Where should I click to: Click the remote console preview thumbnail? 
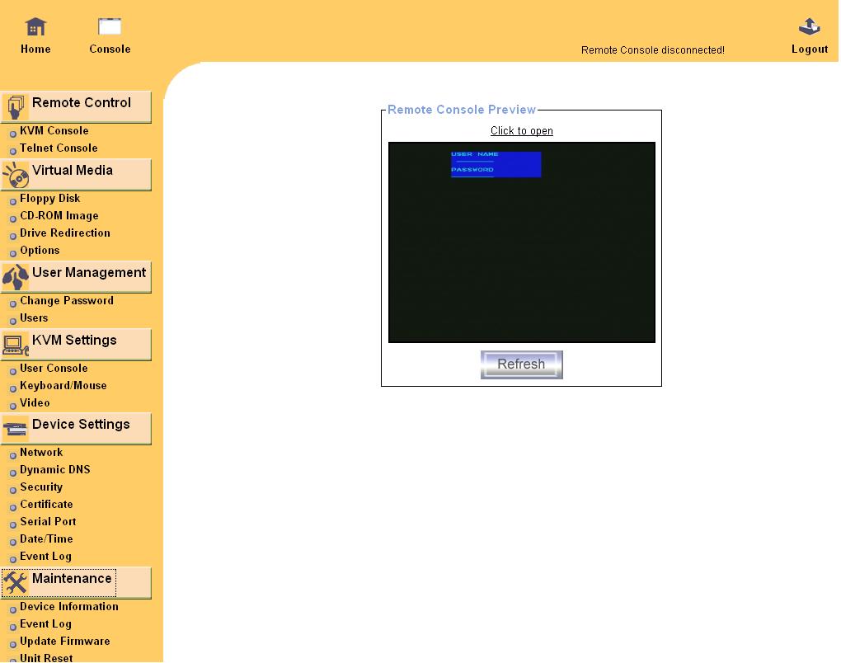click(521, 242)
